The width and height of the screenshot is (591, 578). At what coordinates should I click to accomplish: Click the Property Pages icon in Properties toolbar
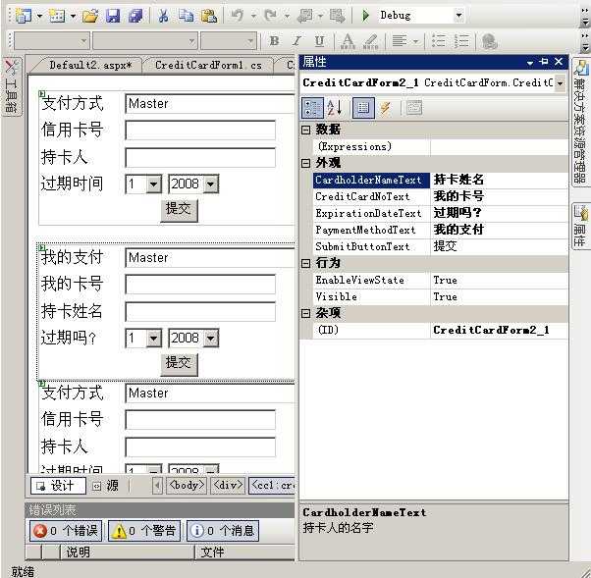(414, 108)
